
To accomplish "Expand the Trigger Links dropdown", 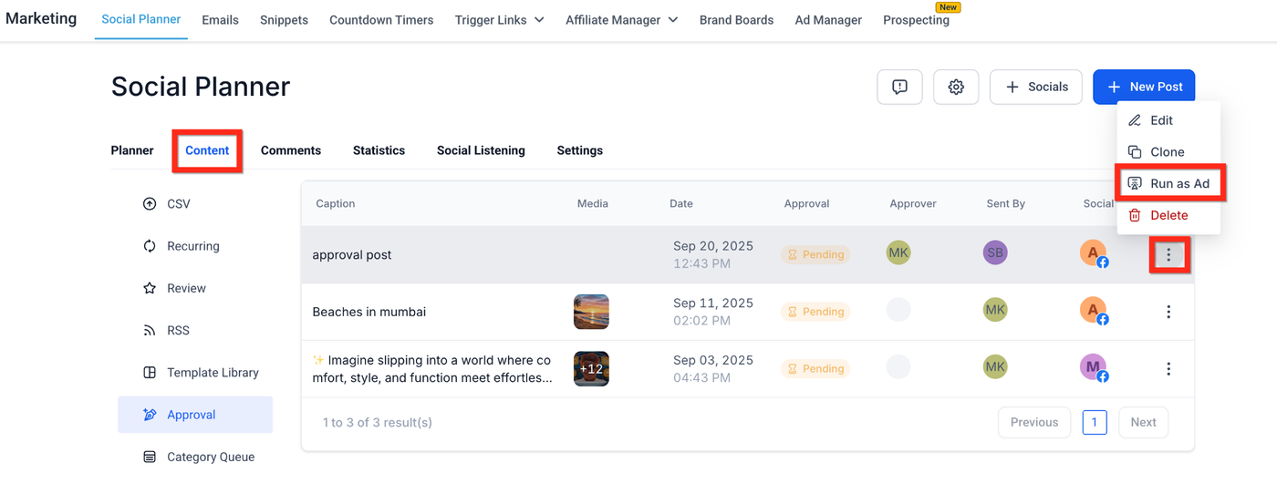I will click(499, 20).
